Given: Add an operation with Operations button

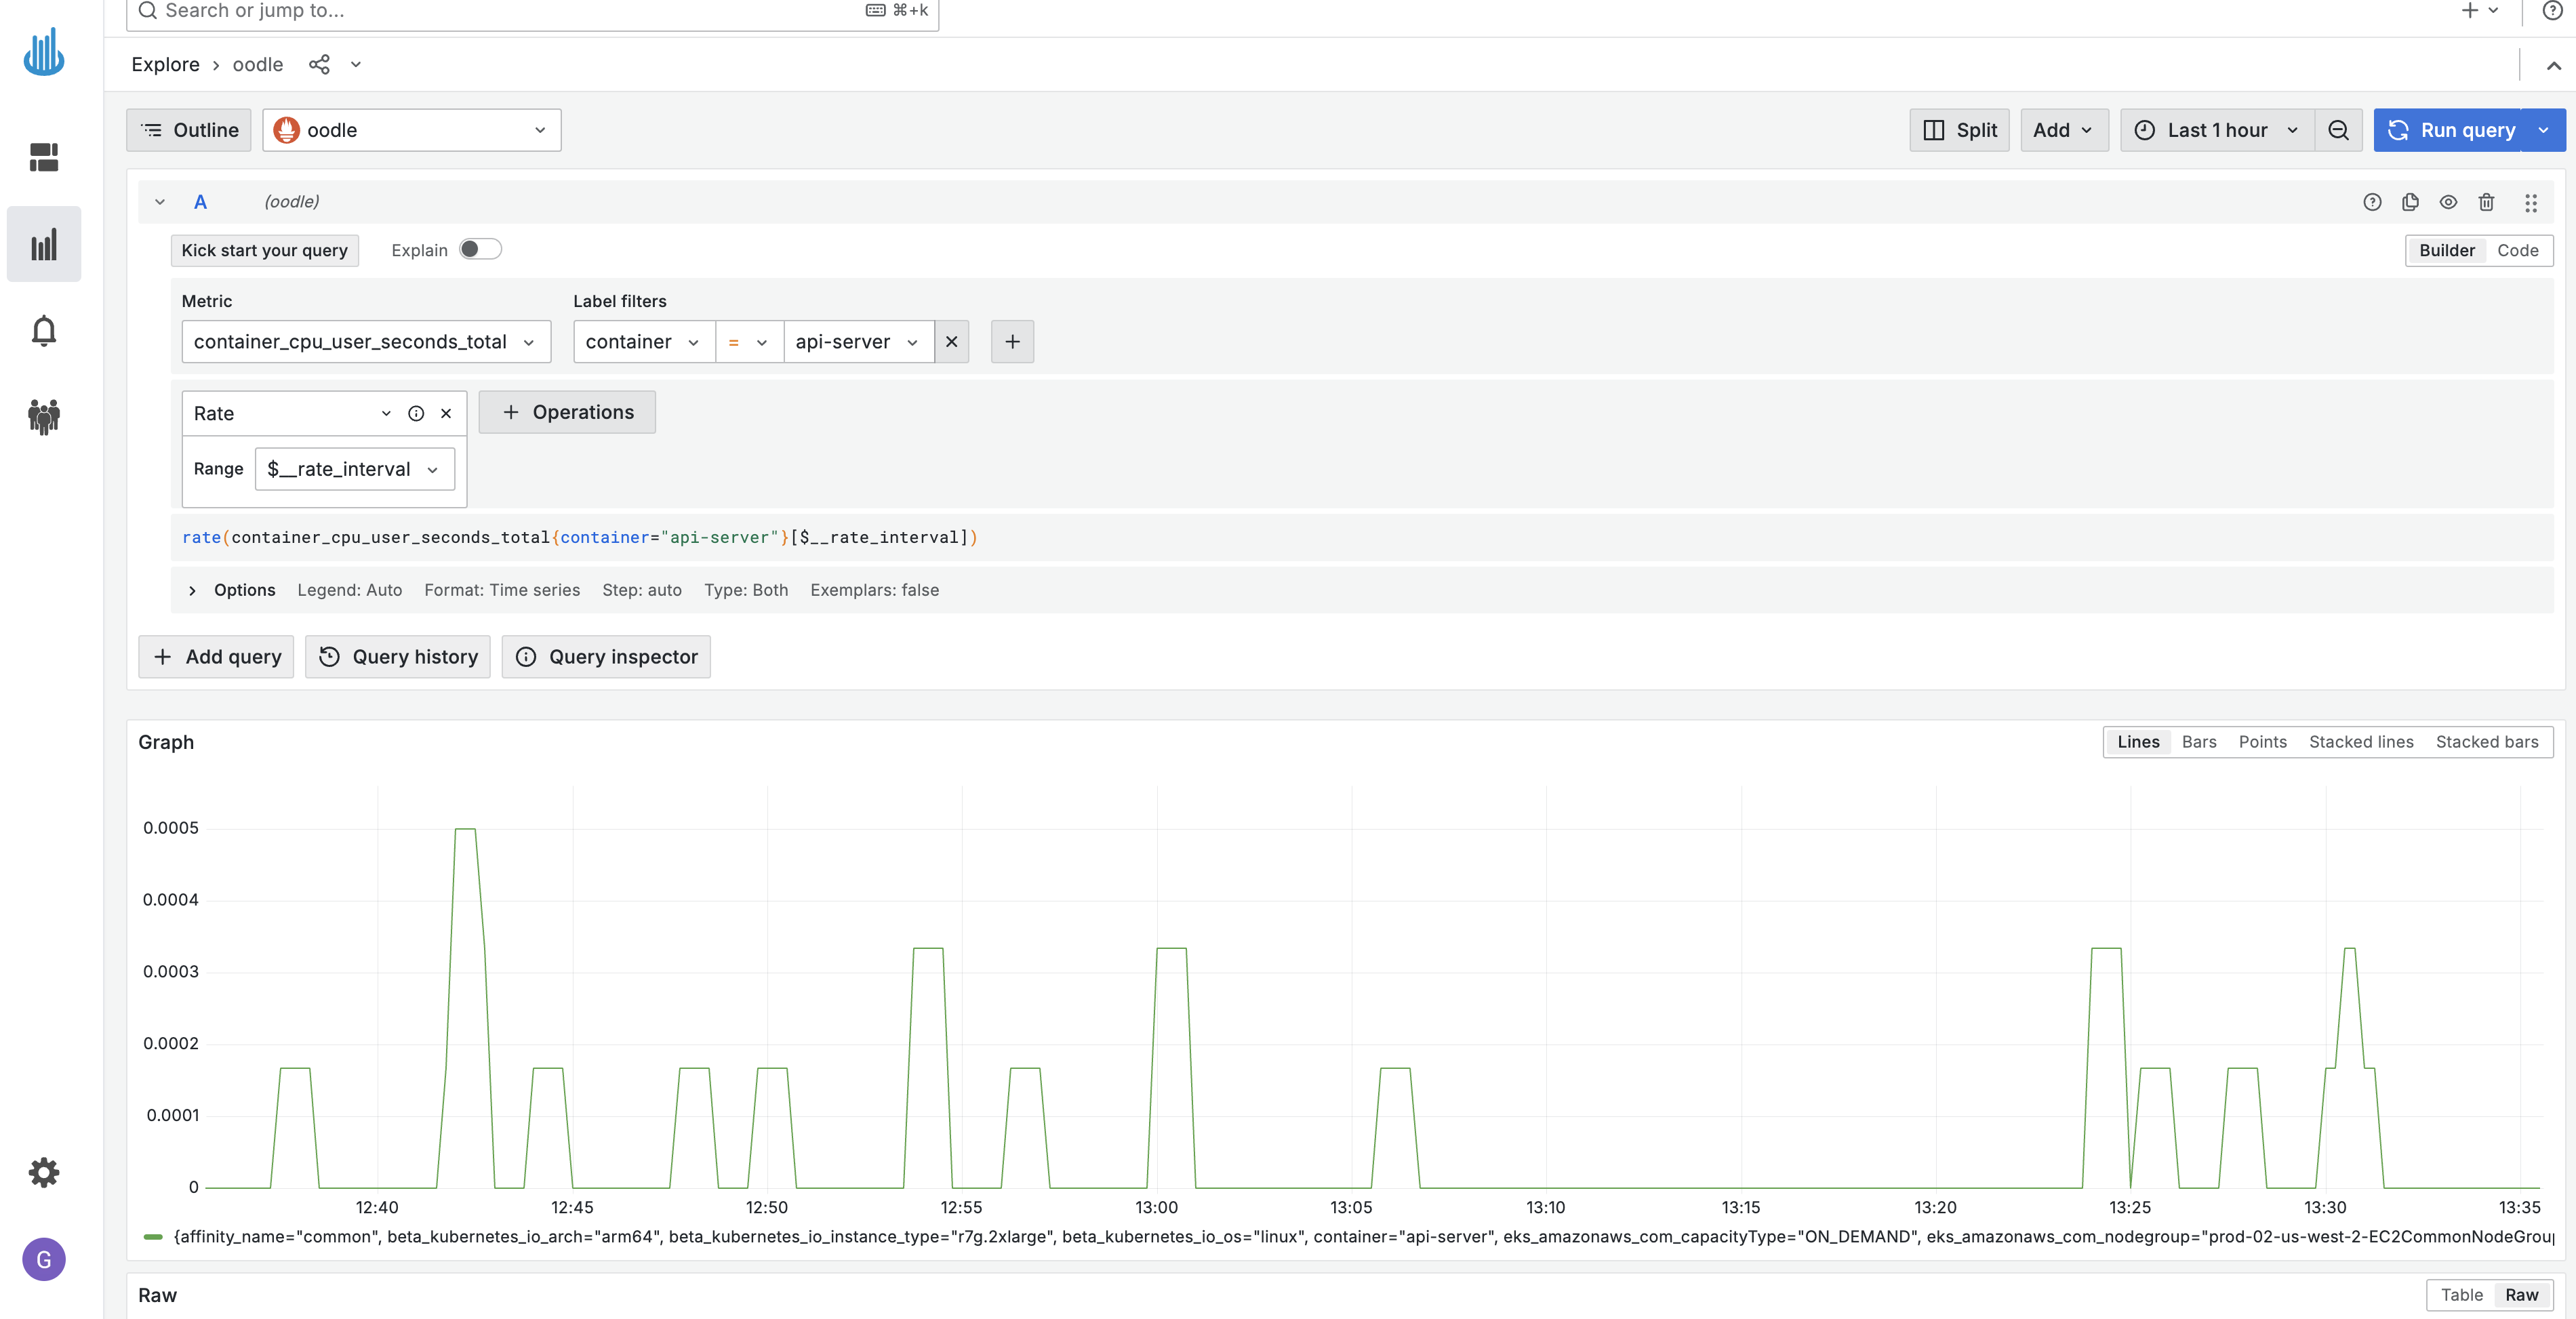Looking at the screenshot, I should click(x=567, y=412).
